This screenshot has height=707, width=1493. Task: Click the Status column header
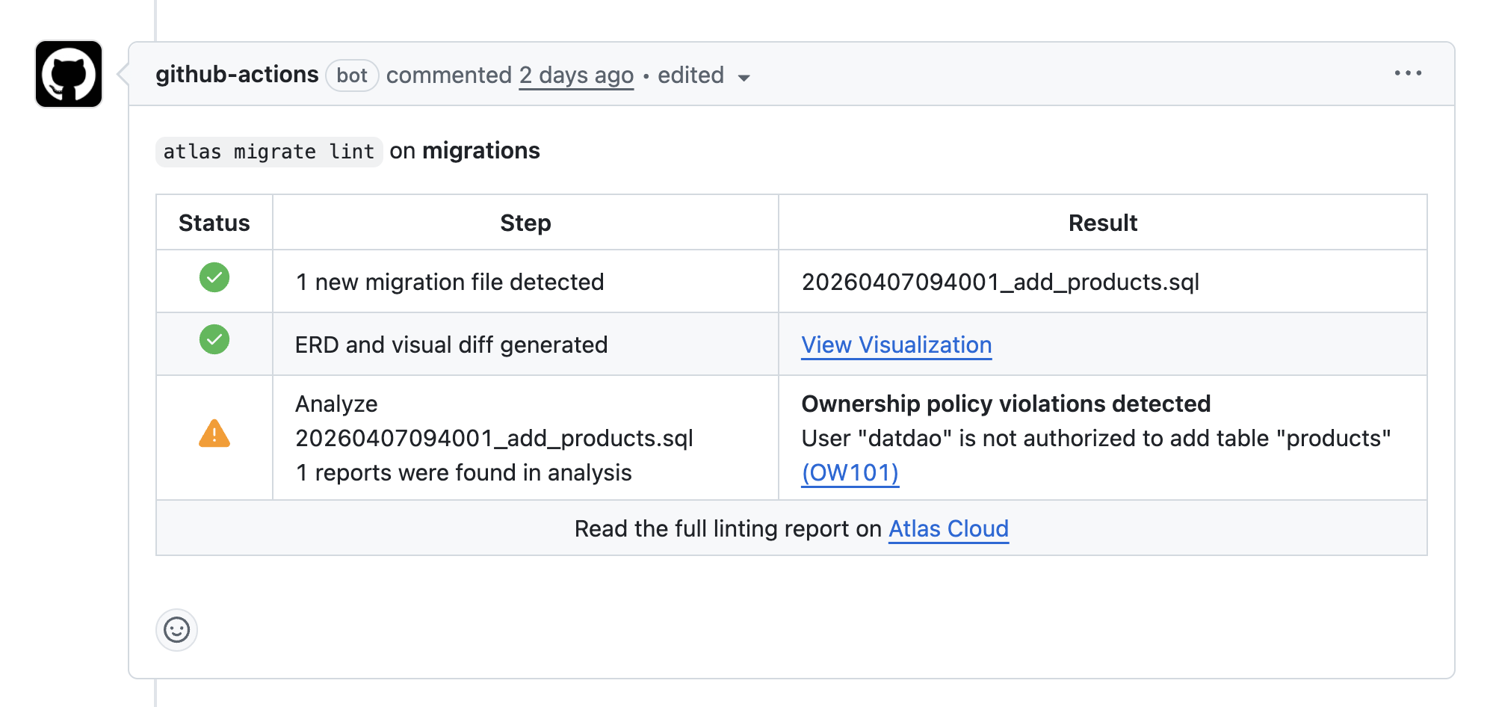214,222
